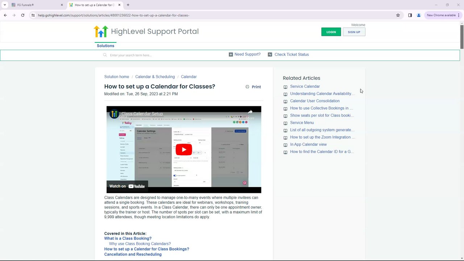Click the Check Ticket Status link

[x=291, y=54]
